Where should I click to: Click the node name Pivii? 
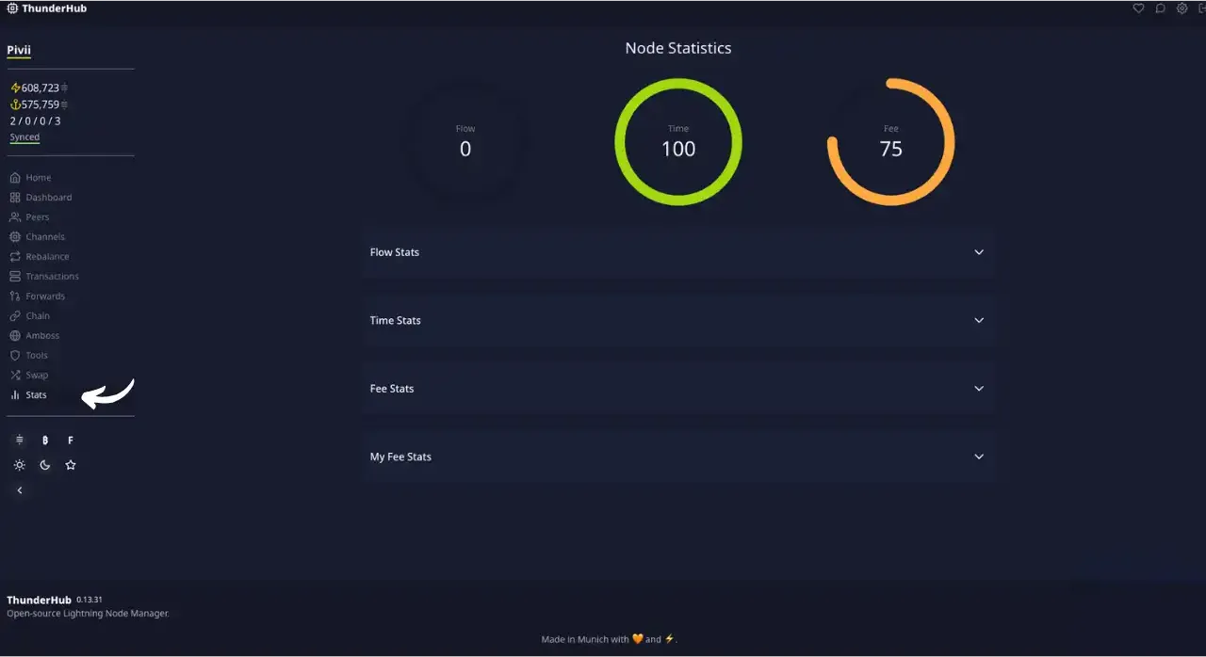[19, 50]
